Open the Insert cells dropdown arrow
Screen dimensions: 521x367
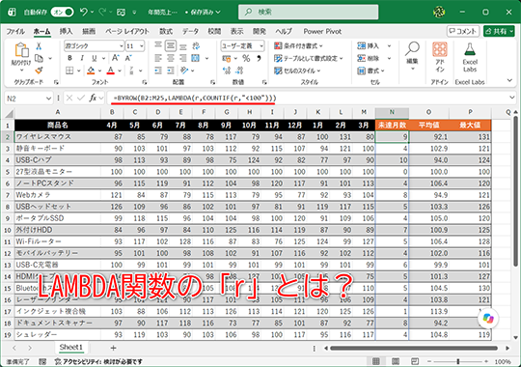[389, 46]
